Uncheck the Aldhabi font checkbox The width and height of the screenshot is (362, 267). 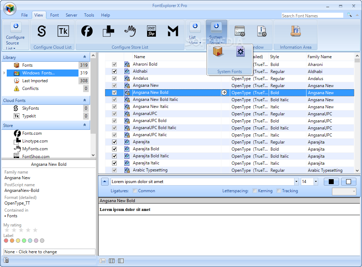114,71
